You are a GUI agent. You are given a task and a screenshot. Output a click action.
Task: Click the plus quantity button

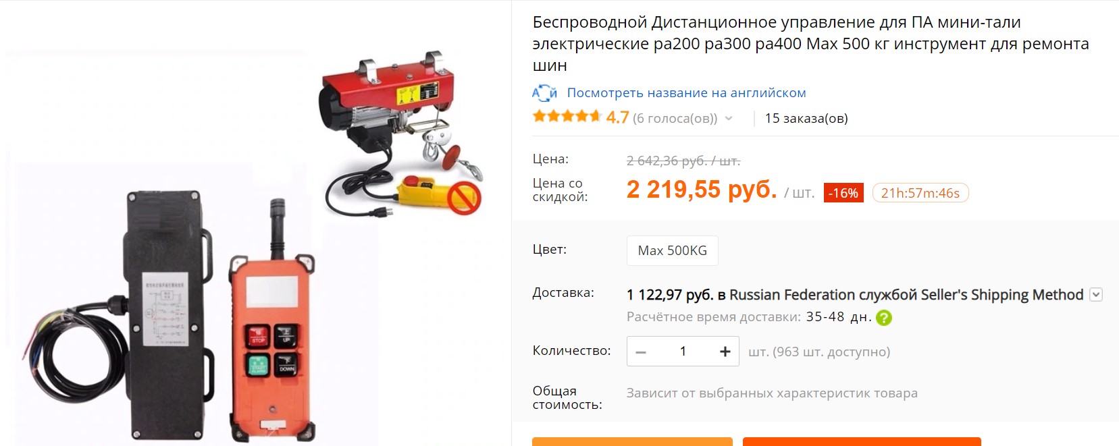click(725, 352)
